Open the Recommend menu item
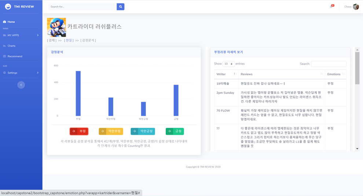Viewport: 363px width, 196px height. coord(15,56)
